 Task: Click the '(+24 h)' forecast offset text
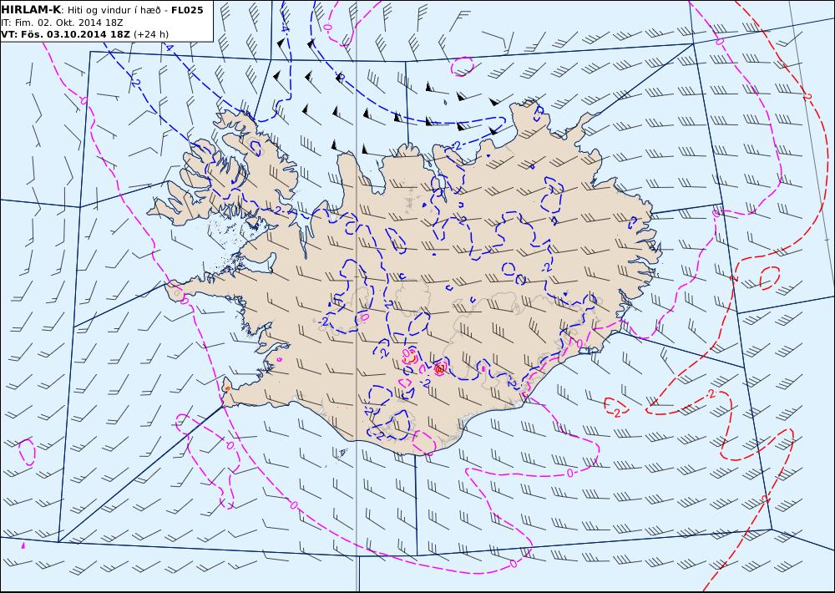tap(150, 34)
